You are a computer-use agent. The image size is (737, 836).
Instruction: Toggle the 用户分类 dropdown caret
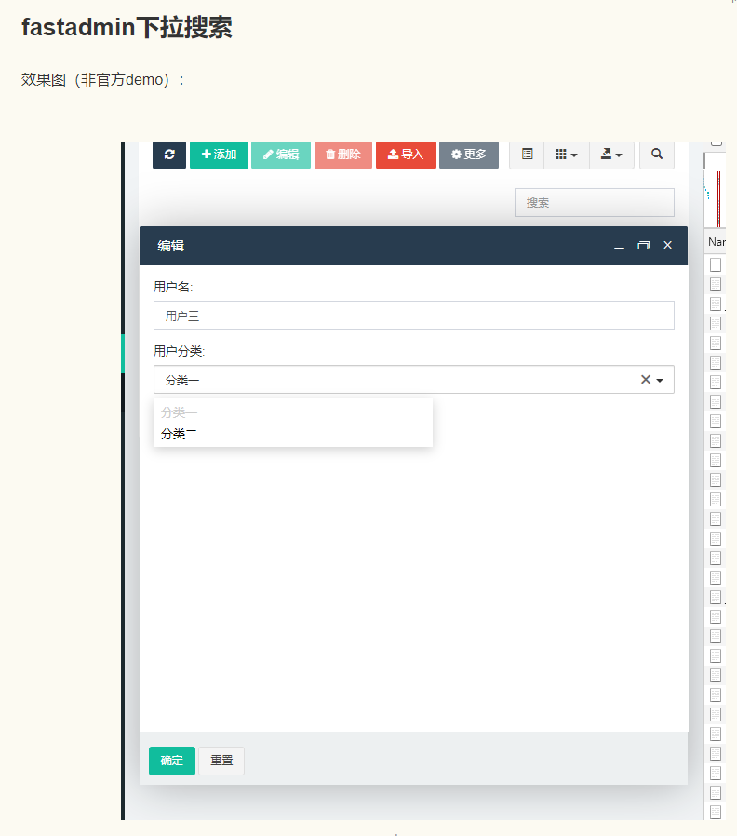(x=660, y=381)
